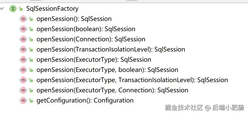Click method icon beside openSession(boolean)
This screenshot has width=248, height=115.
(23, 29)
